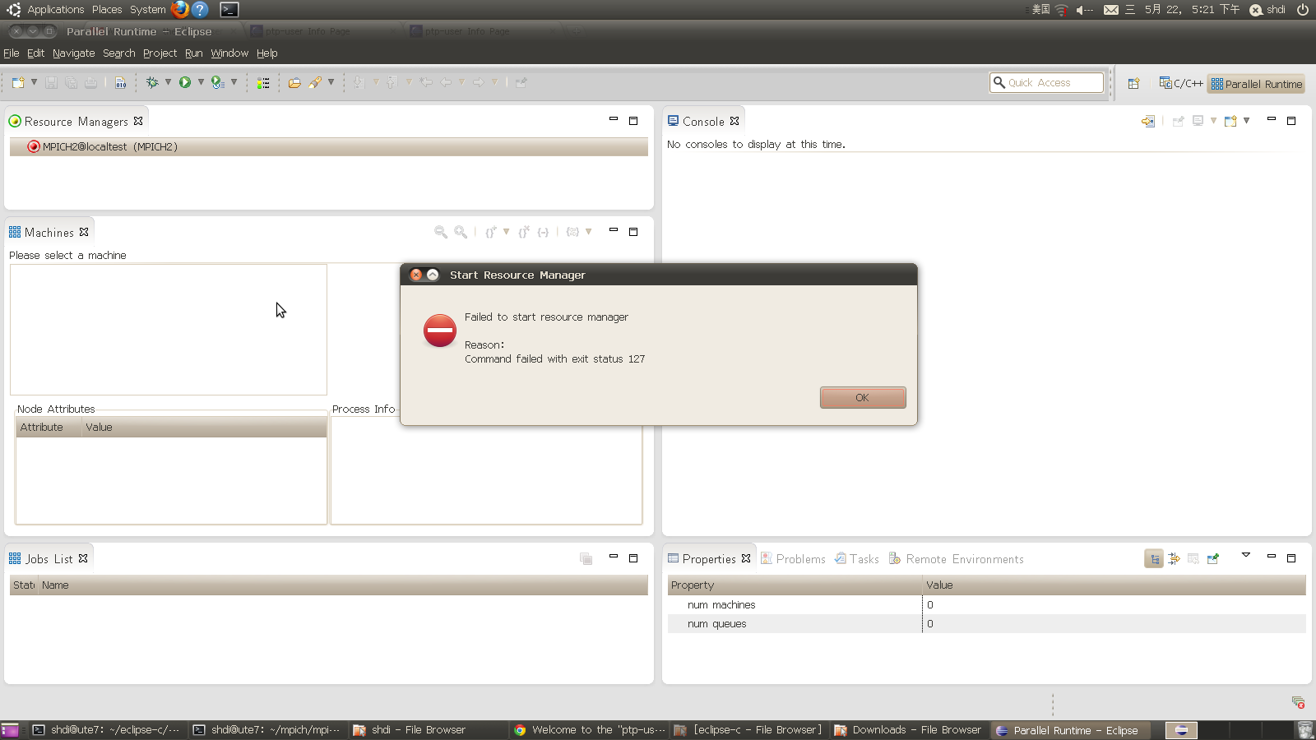The height and width of the screenshot is (740, 1316).
Task: Expand the Debug configurations dropdown arrow
Action: coord(168,82)
